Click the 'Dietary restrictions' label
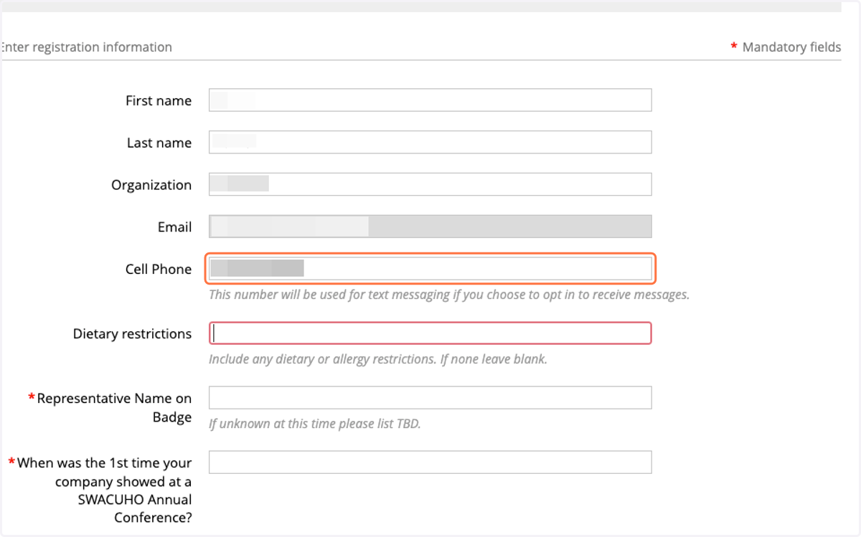Image resolution: width=861 pixels, height=537 pixels. 132,333
